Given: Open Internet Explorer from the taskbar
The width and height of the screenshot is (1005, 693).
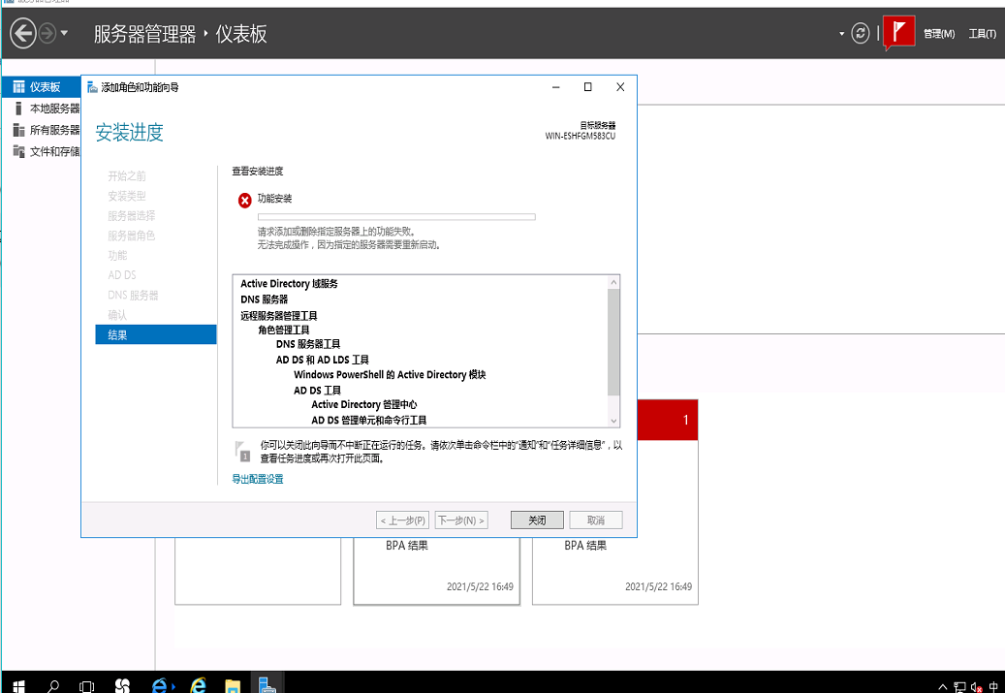Looking at the screenshot, I should [x=199, y=686].
